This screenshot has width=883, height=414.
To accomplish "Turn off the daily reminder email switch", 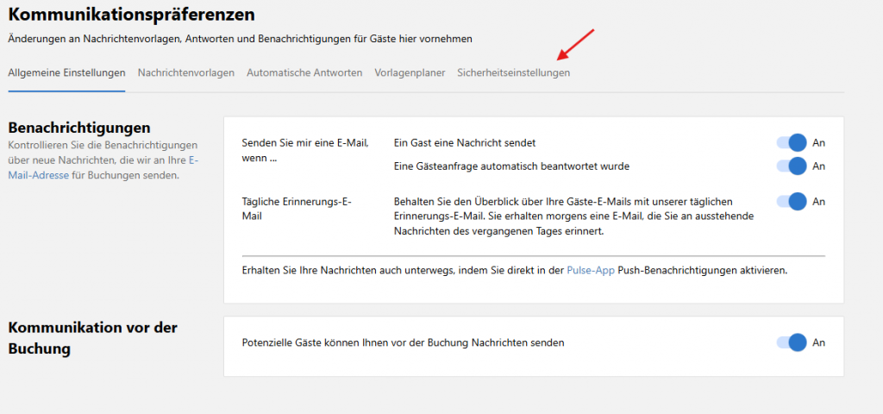I will pyautogui.click(x=792, y=202).
